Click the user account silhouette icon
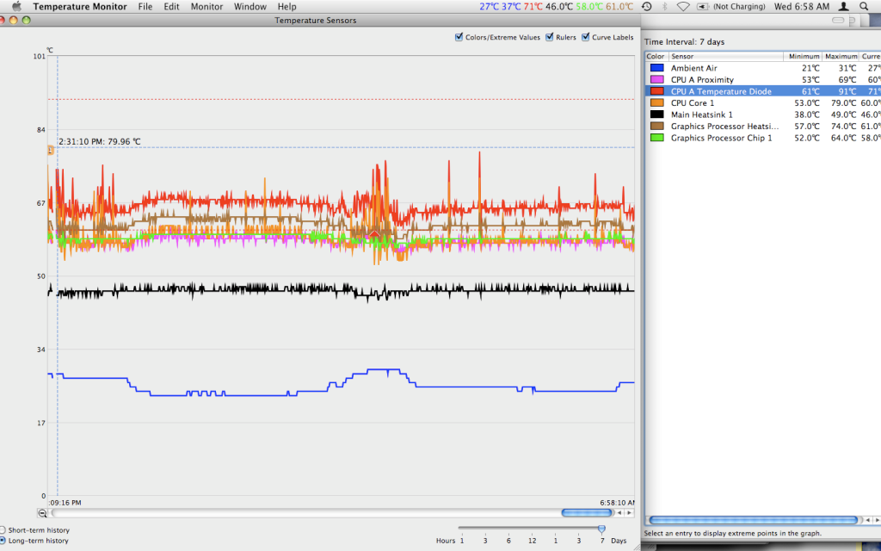This screenshot has width=881, height=551. (842, 6)
